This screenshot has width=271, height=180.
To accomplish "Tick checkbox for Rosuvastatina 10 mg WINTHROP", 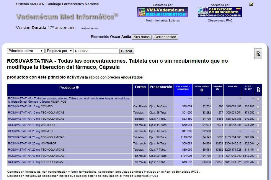I will [258, 126].
